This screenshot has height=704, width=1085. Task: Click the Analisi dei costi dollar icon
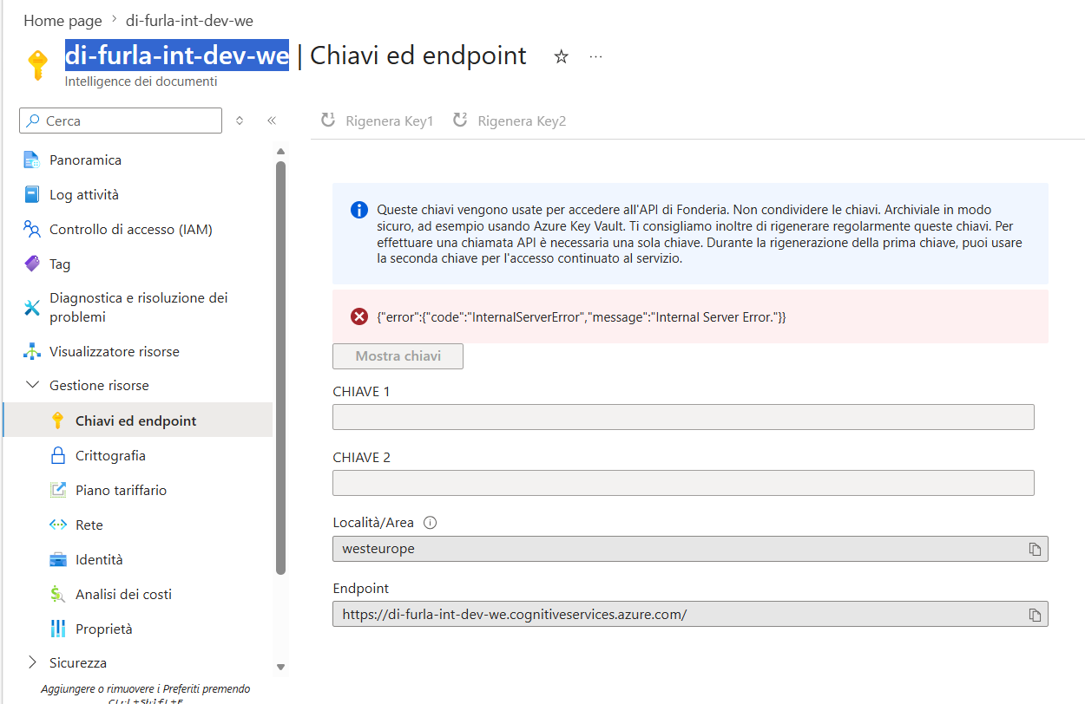[x=58, y=594]
